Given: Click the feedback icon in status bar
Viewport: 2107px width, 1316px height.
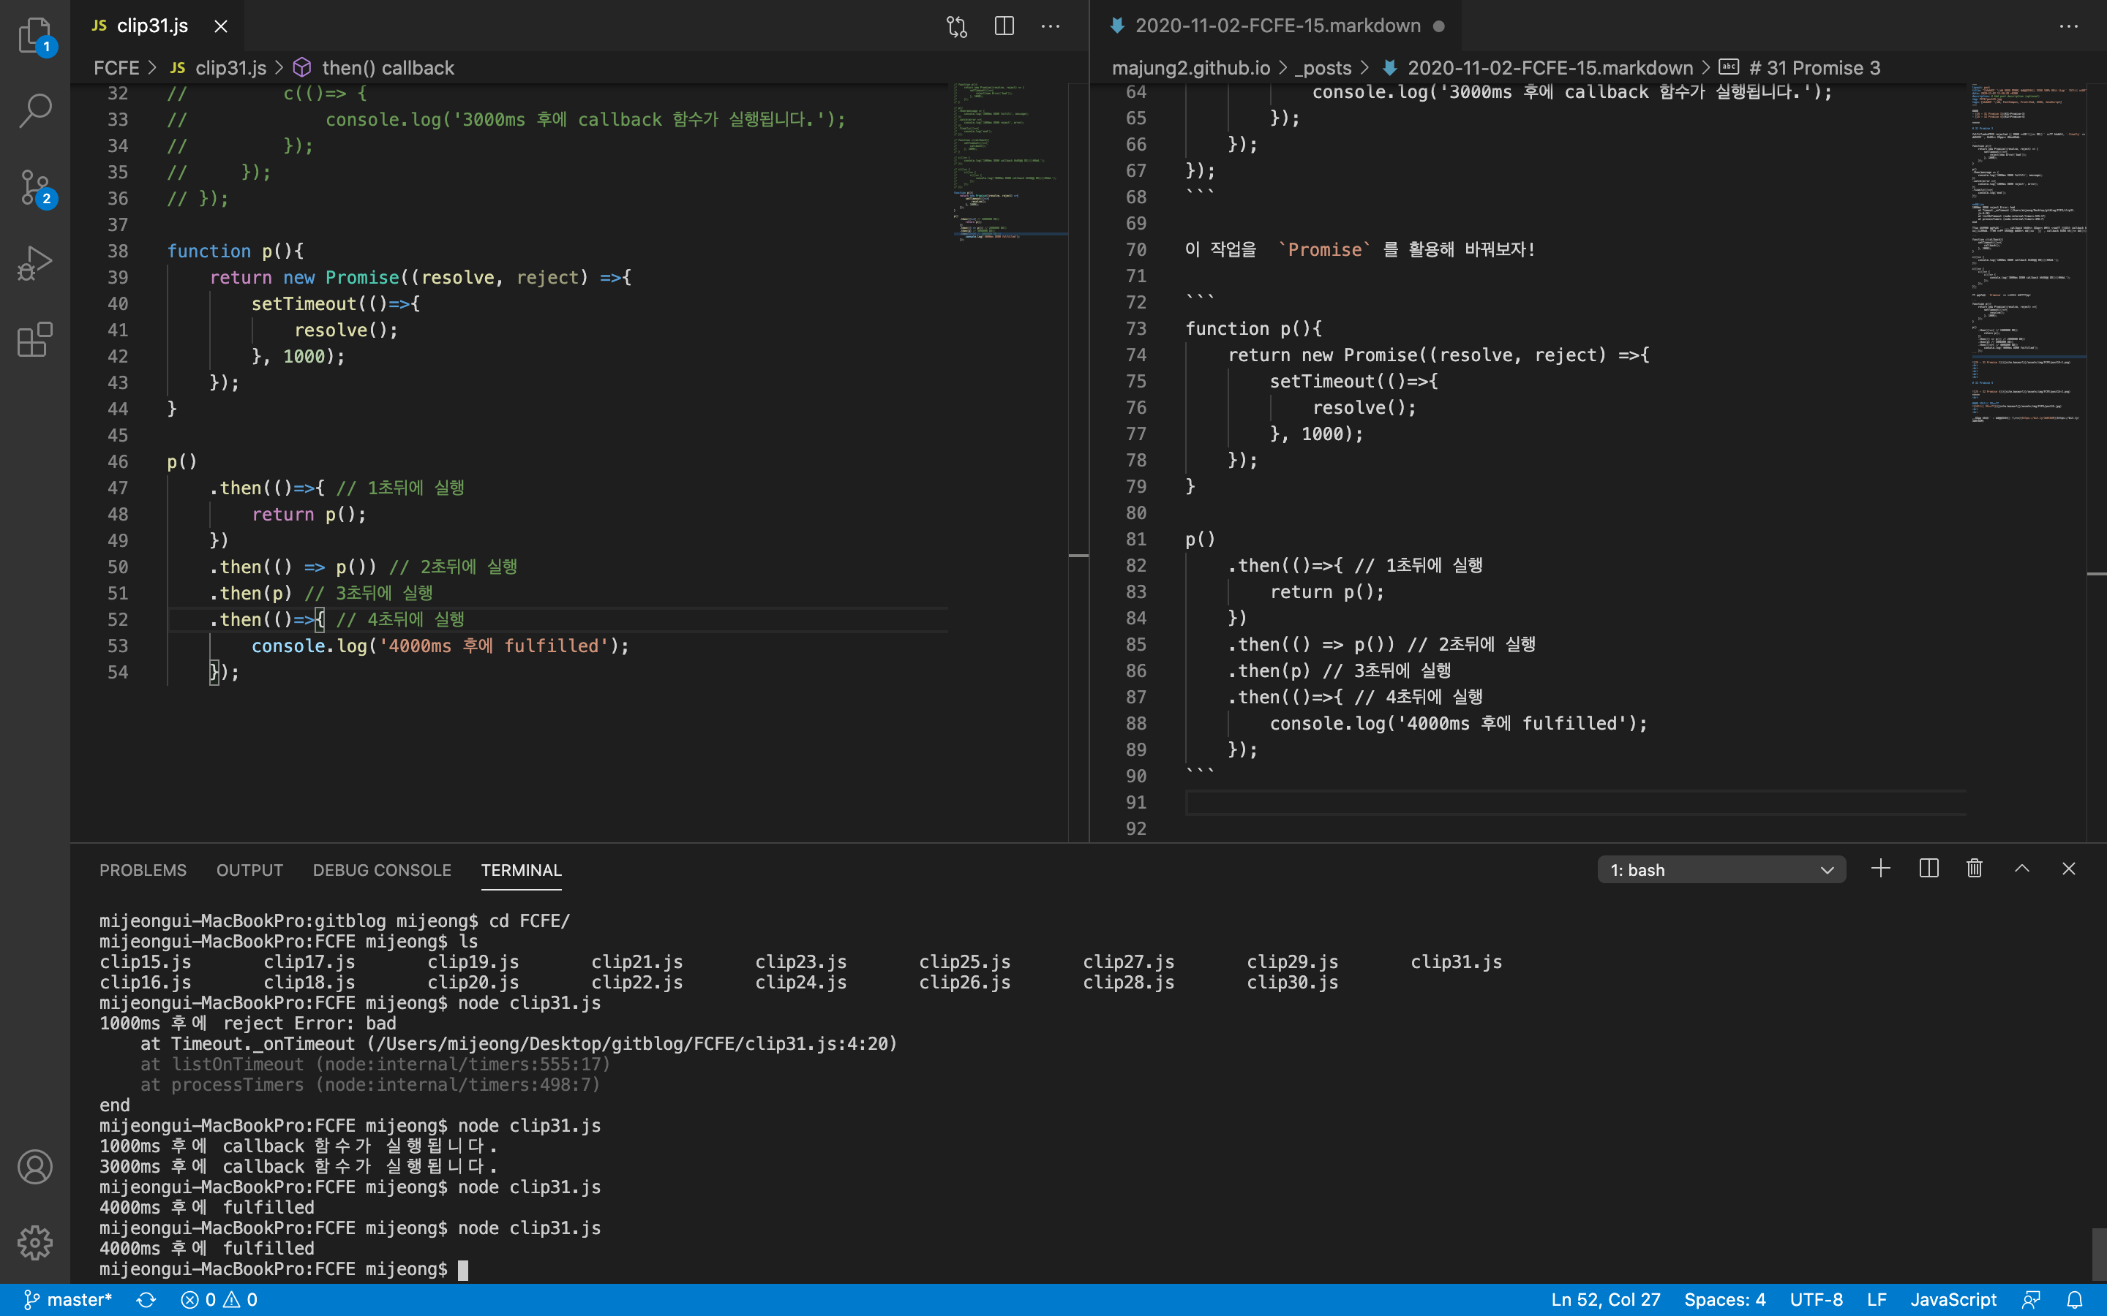Looking at the screenshot, I should tap(2031, 1299).
